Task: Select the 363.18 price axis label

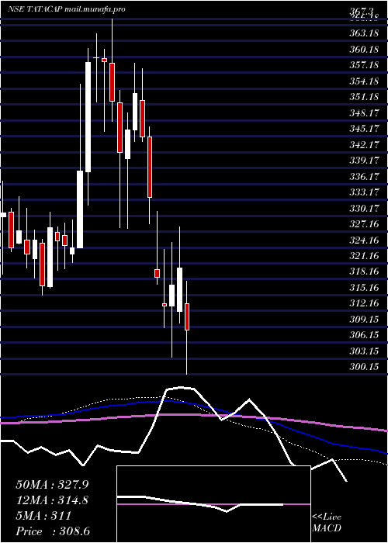Action: (364, 33)
